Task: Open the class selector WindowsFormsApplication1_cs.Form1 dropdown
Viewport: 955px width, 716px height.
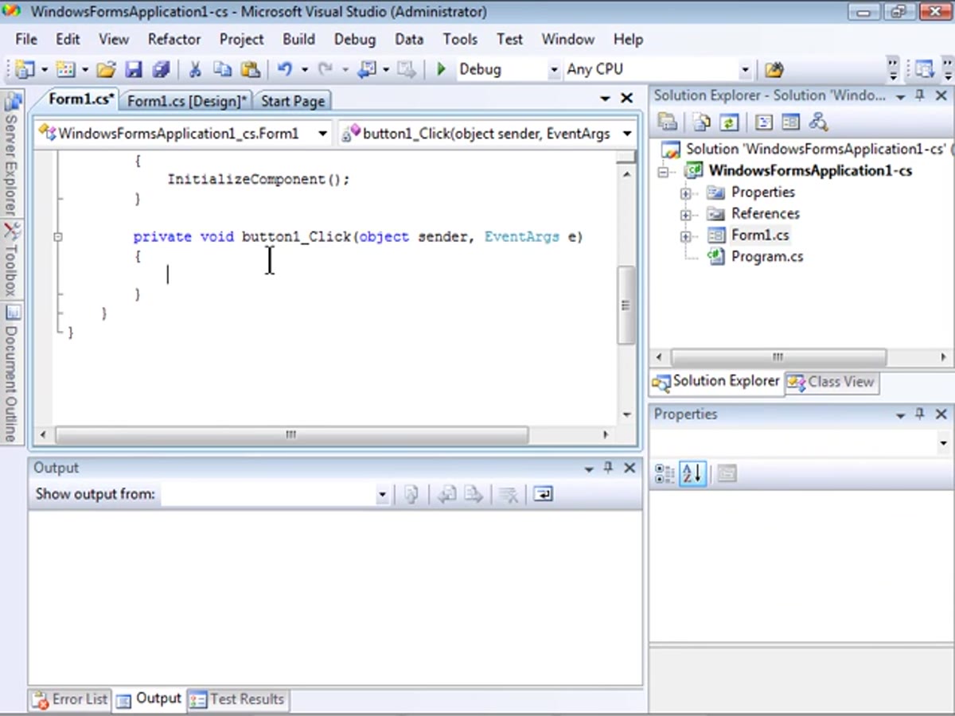Action: (x=322, y=134)
